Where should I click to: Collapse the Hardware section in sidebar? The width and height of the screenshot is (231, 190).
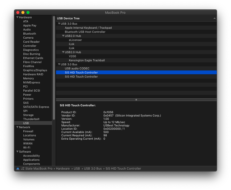click(x=17, y=17)
